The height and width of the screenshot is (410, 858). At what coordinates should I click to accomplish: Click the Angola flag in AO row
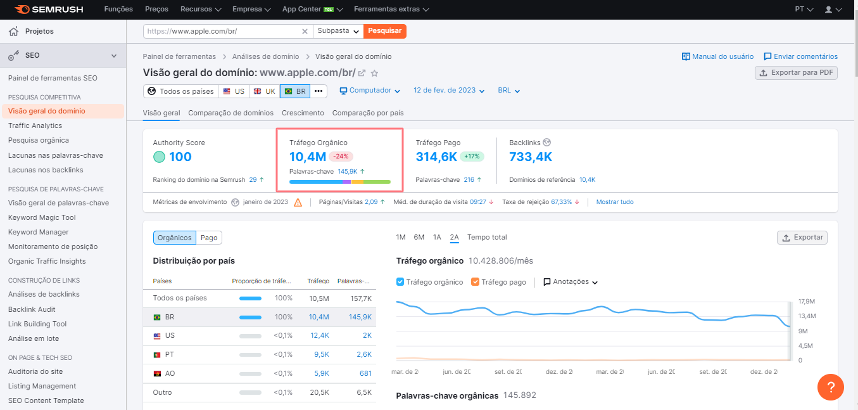tap(157, 373)
